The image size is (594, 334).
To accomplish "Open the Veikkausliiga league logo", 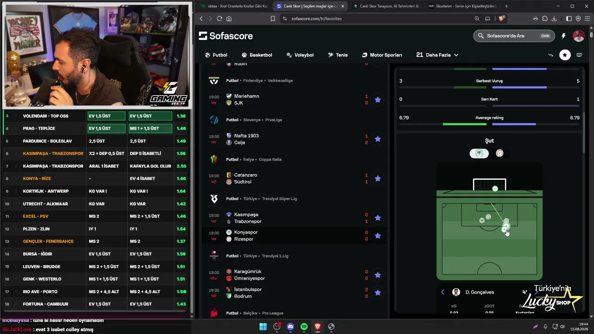I will click(214, 81).
